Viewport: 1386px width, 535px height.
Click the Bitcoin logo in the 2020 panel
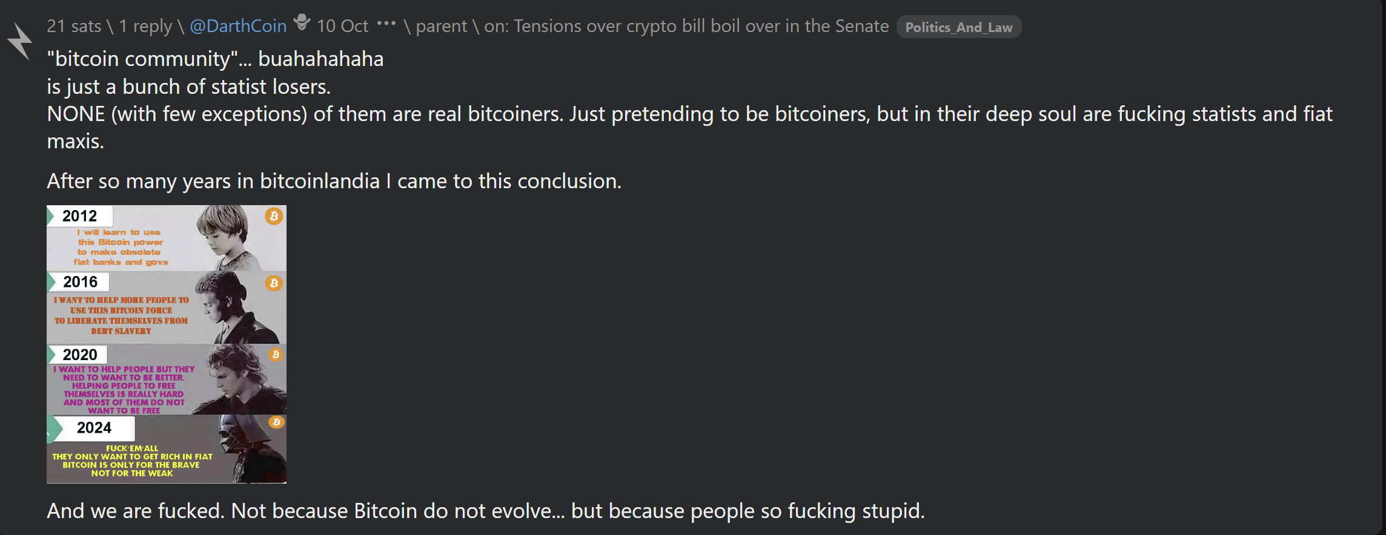[x=276, y=355]
